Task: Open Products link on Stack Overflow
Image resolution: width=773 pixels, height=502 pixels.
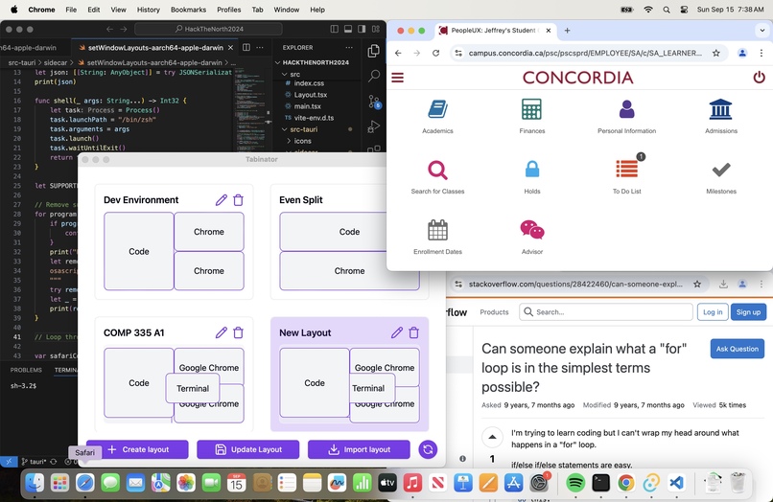Action: click(x=494, y=312)
